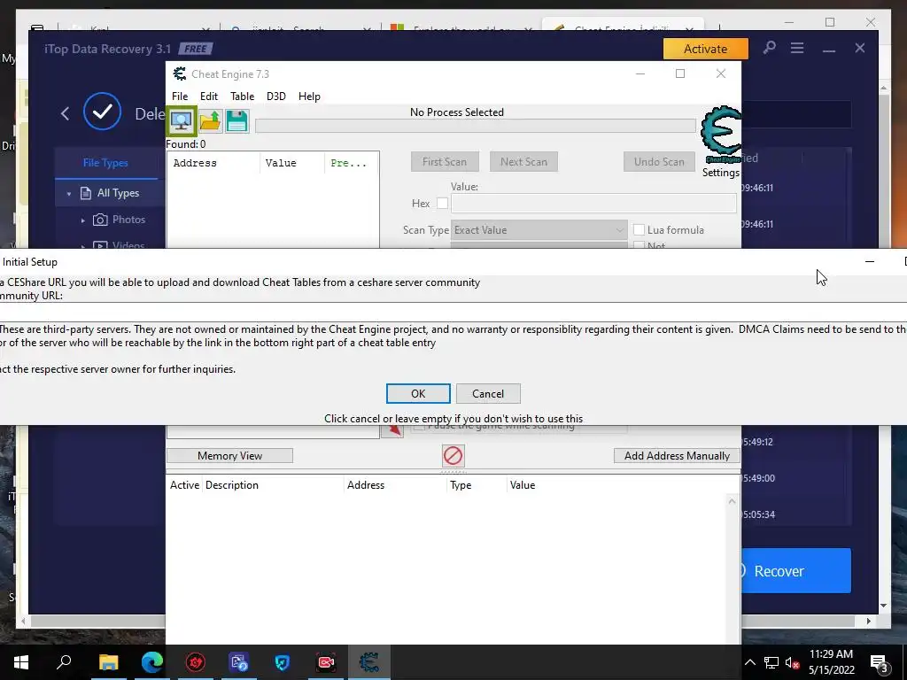Screen dimensions: 907x680
Task: Minimize the Initial Setup dialog
Action: tap(870, 262)
